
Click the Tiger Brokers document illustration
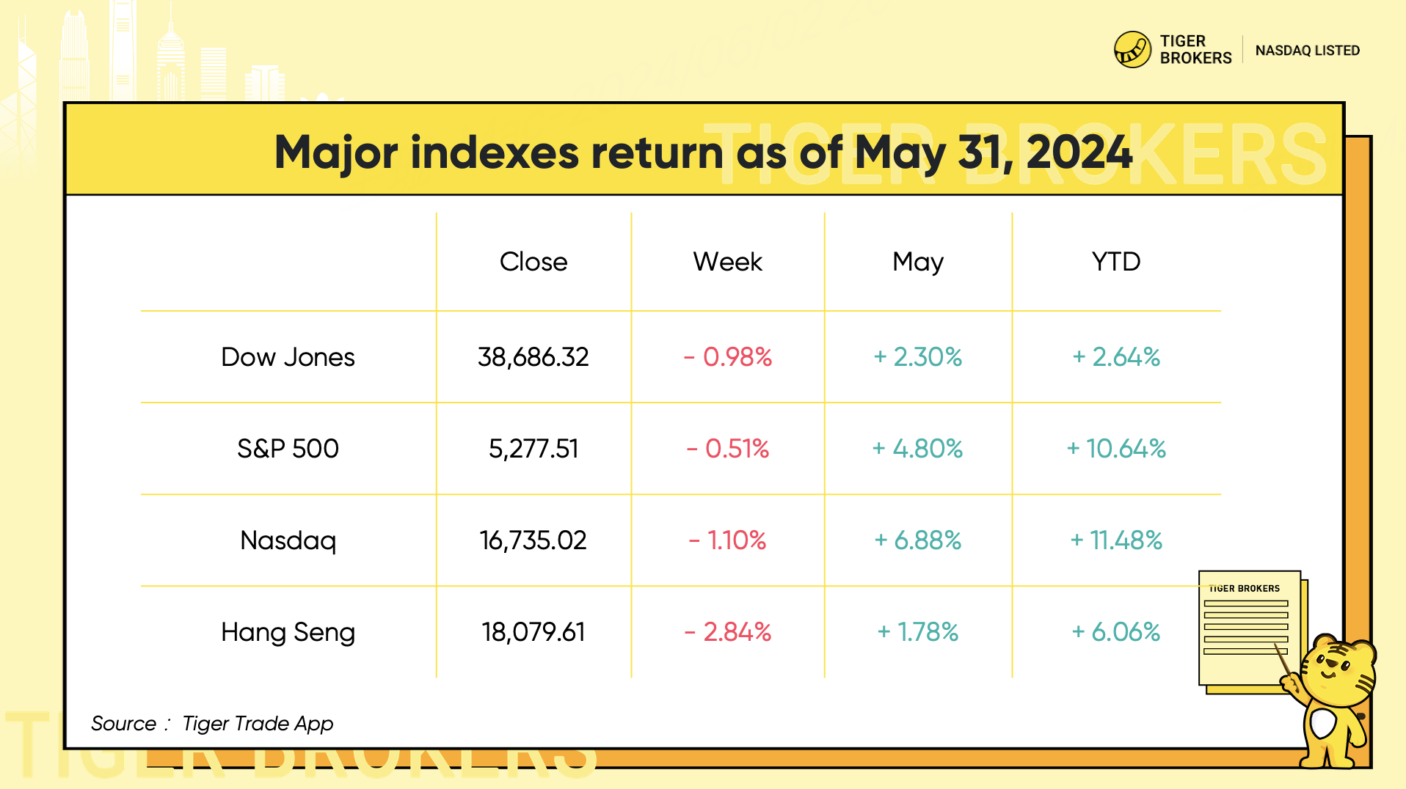[1248, 630]
